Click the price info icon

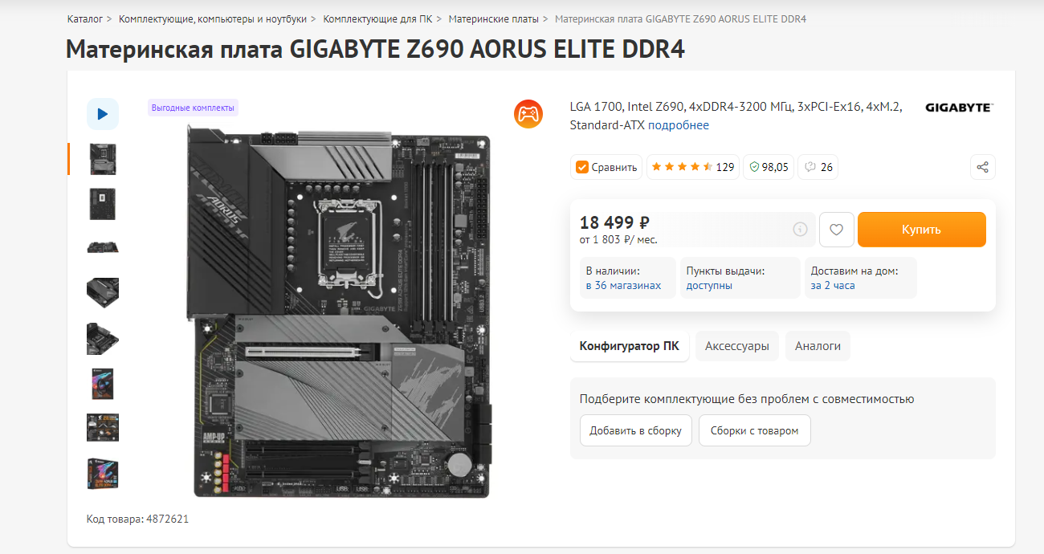click(800, 229)
